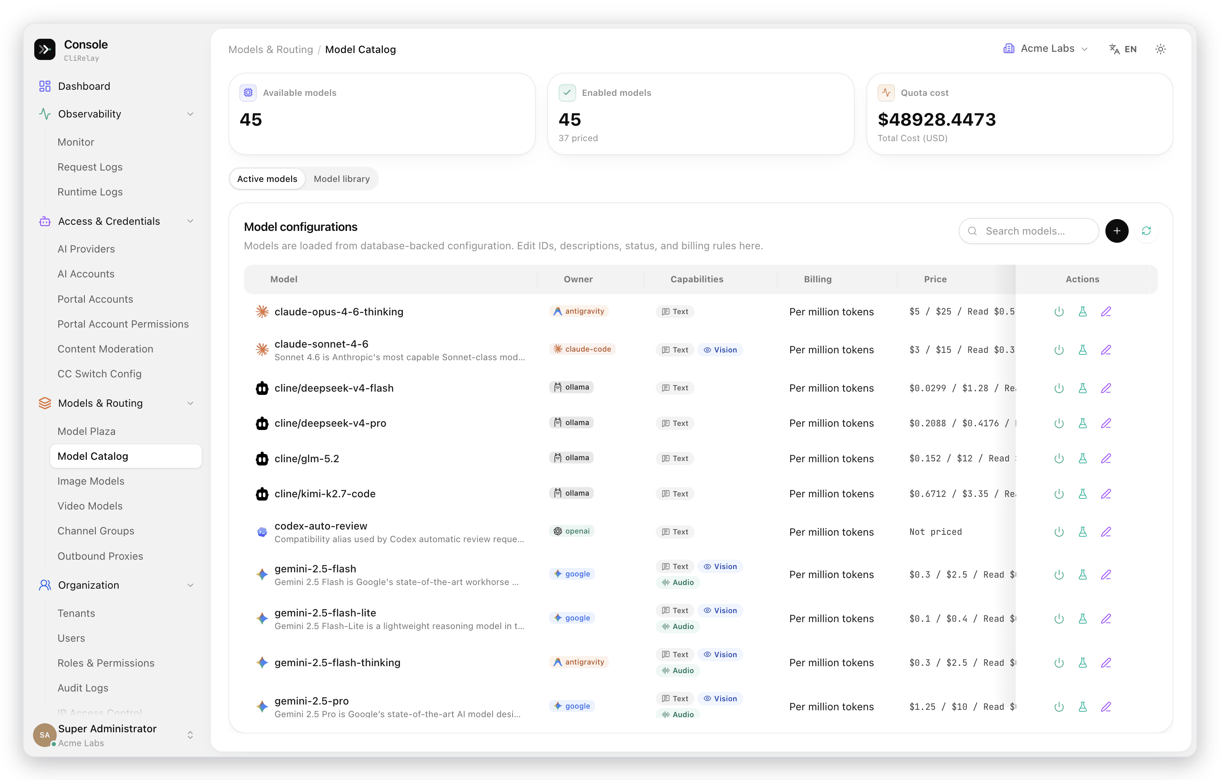The height and width of the screenshot is (780, 1220).
Task: Toggle power for cline/deepseek-v4-pro
Action: (1059, 423)
